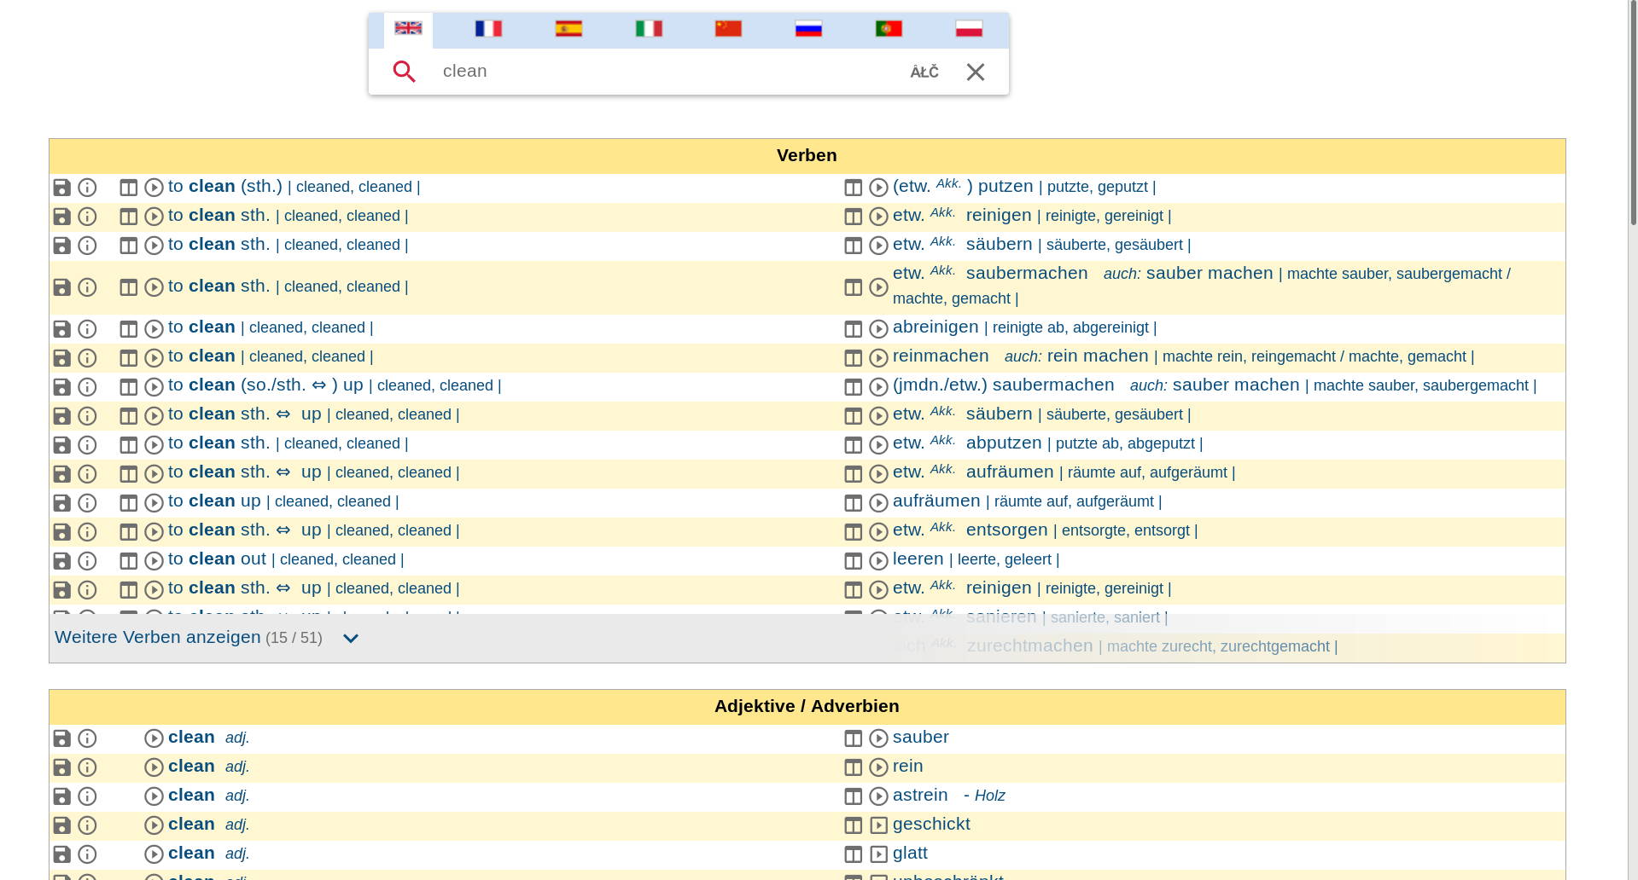Image resolution: width=1638 pixels, height=880 pixels.
Task: Choose the Russian flag dictionary tab
Action: (x=808, y=30)
